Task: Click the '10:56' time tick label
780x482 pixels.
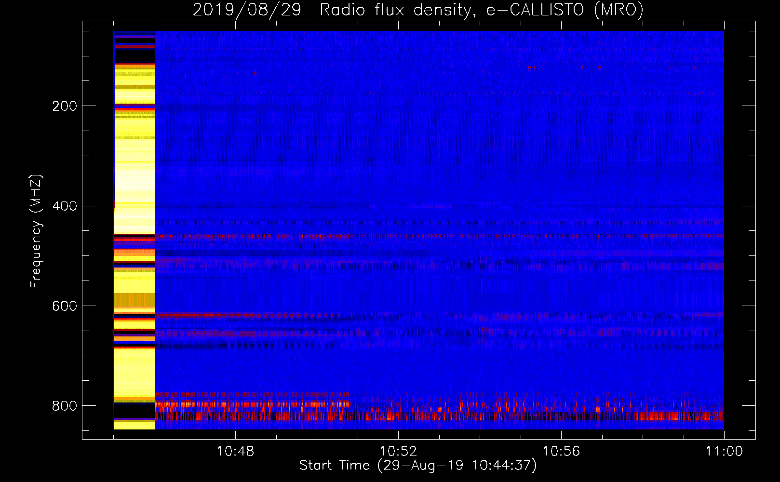Action: pyautogui.click(x=561, y=451)
